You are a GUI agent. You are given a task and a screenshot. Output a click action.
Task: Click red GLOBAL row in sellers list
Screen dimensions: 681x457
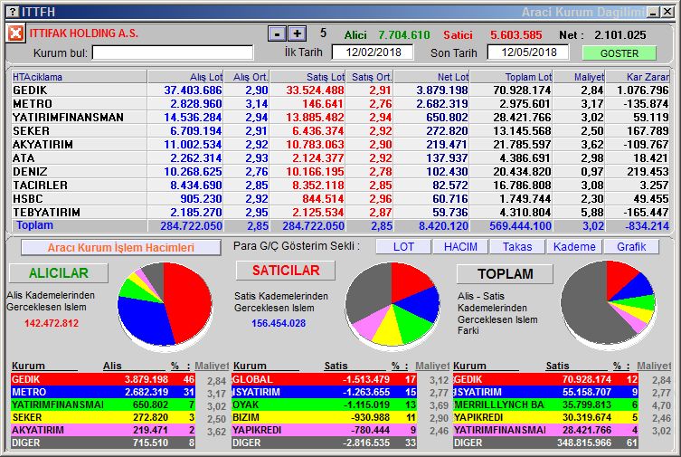point(325,379)
